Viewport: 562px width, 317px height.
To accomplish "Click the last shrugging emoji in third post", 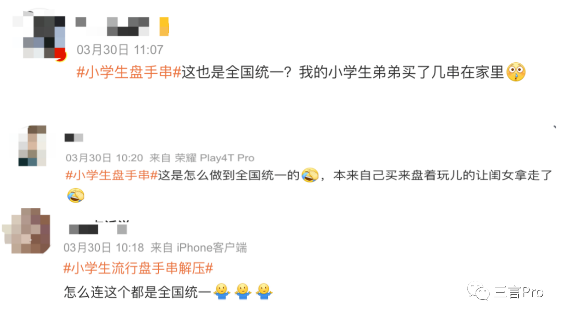I will pos(264,292).
